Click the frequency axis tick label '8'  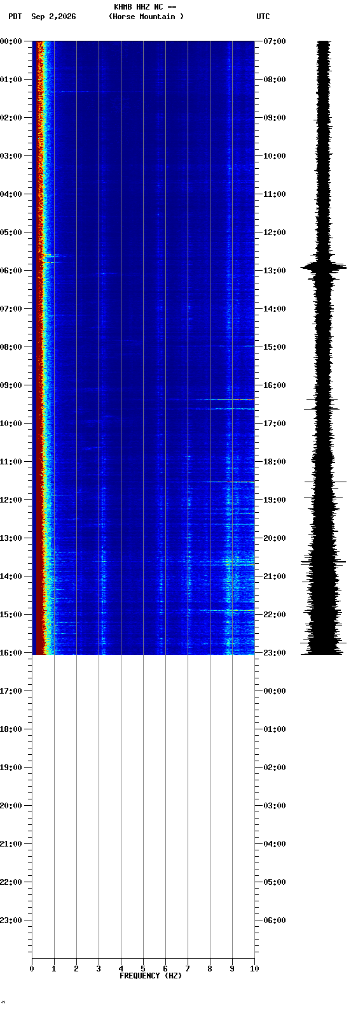[x=210, y=969]
